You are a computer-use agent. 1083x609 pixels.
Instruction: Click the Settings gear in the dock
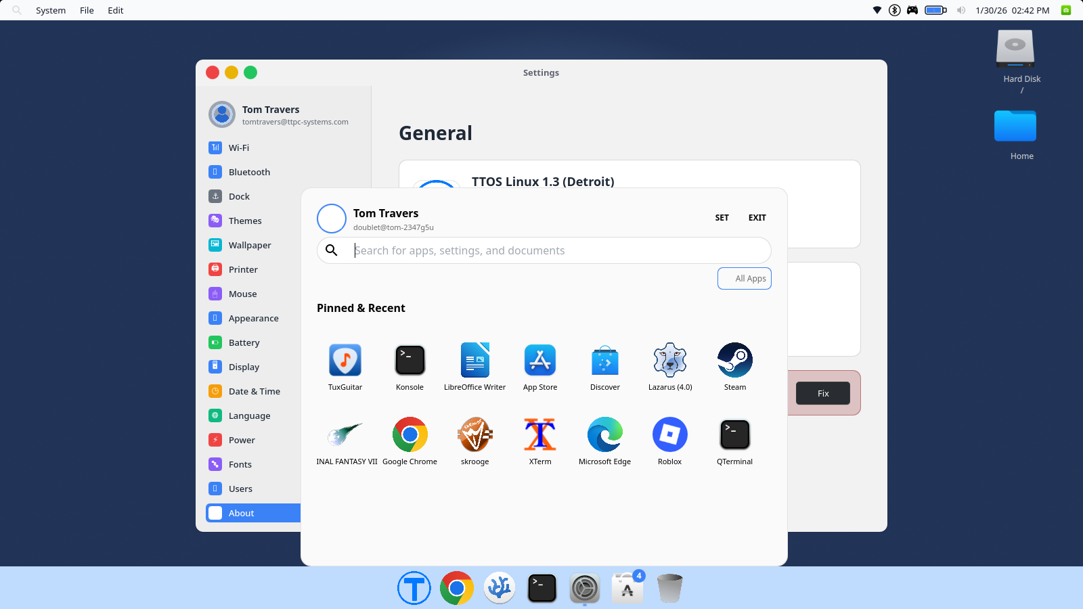point(585,588)
